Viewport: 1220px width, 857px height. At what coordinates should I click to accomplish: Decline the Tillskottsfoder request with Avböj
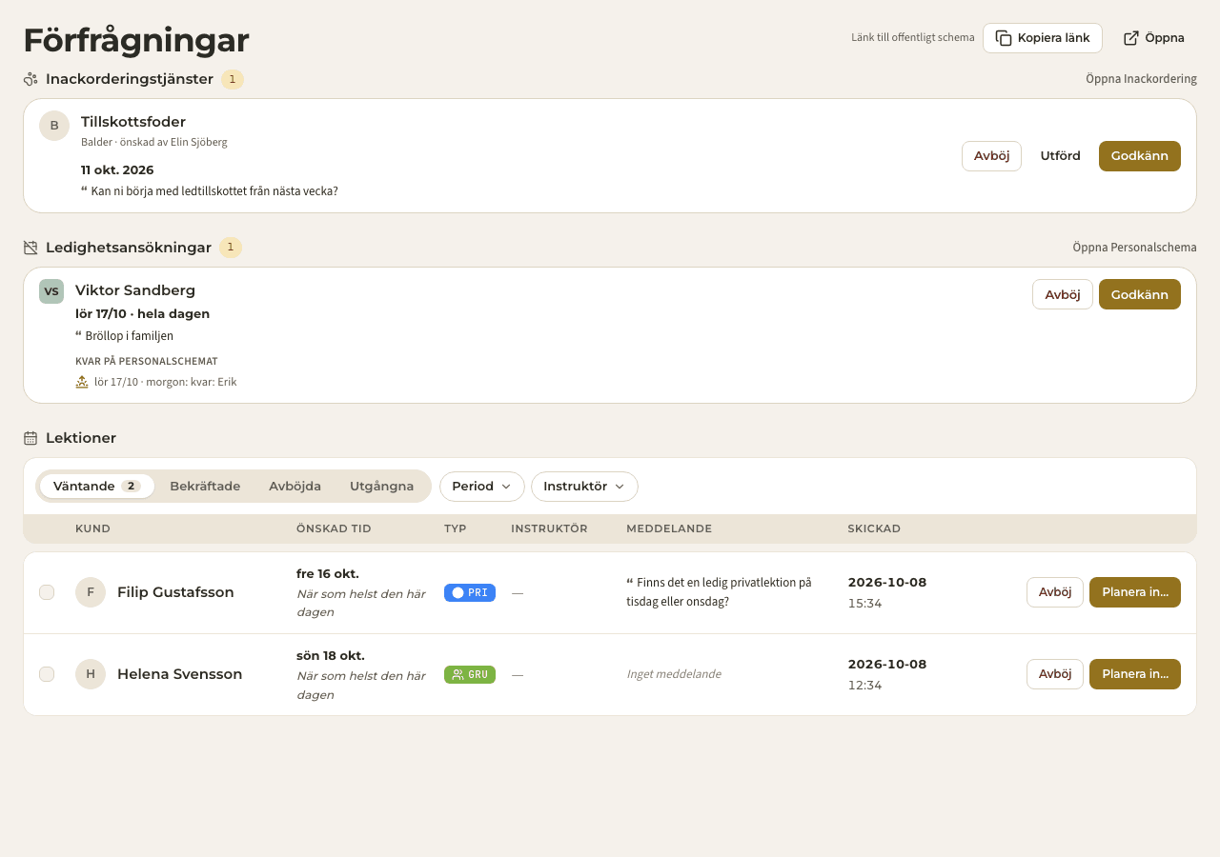[x=991, y=156]
